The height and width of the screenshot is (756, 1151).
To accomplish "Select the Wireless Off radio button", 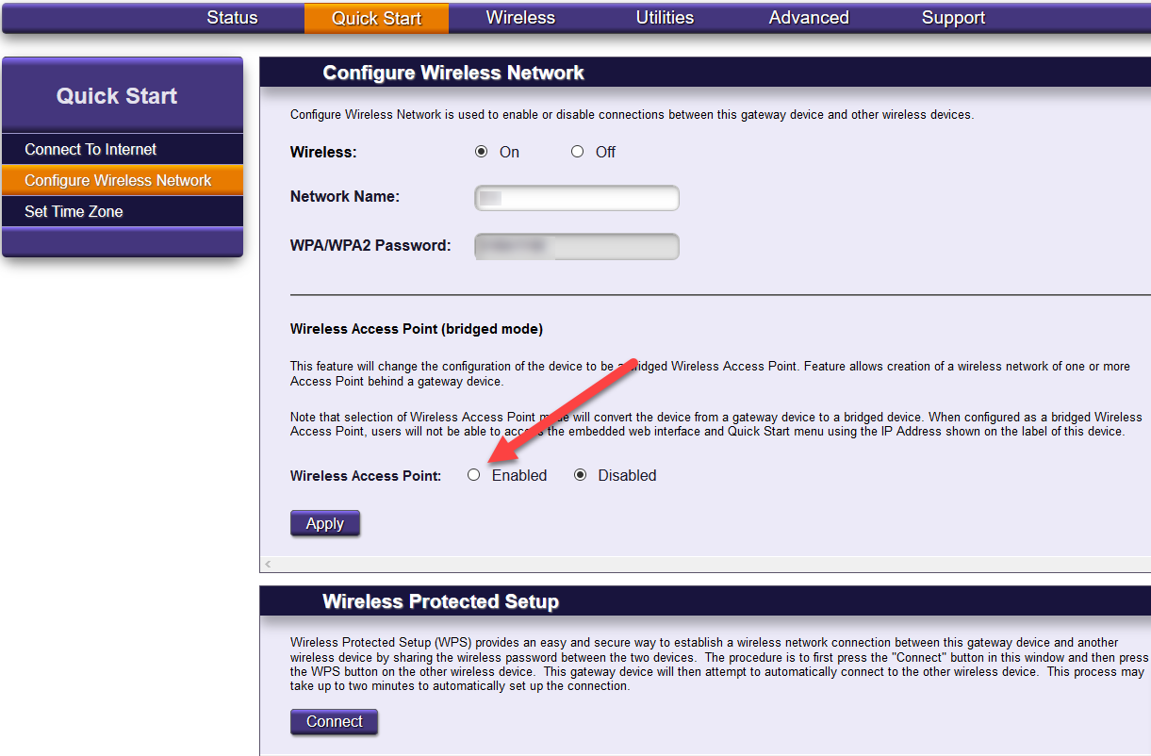I will (x=578, y=152).
